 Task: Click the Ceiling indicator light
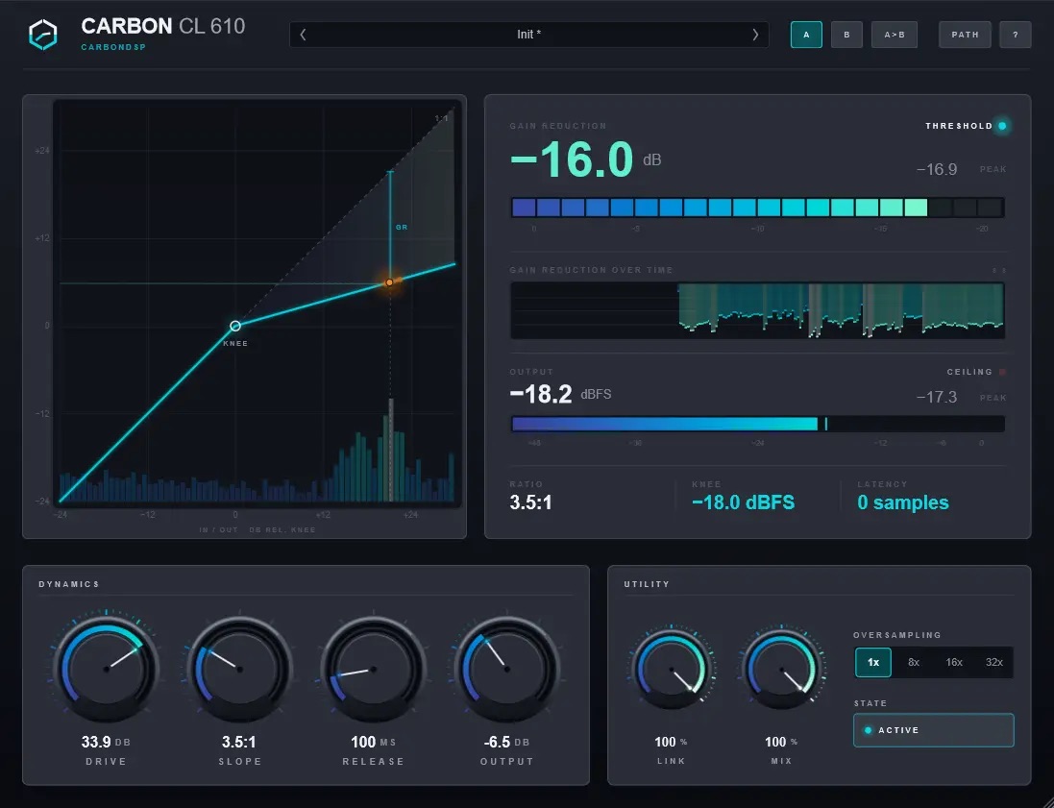pos(1002,372)
